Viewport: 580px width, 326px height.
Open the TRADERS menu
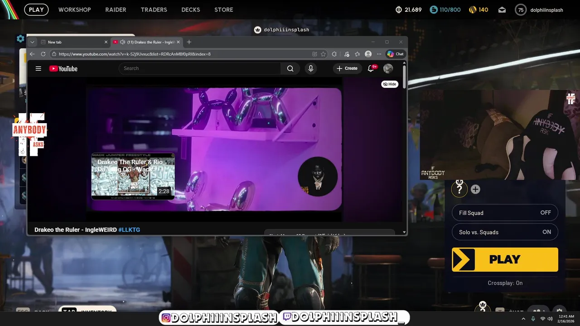[x=154, y=10]
